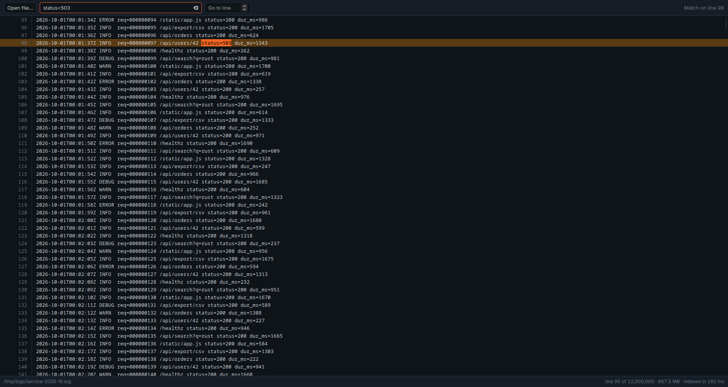The image size is (728, 387).
Task: Click dur_ms=247 on line 114
Action: [256, 167]
